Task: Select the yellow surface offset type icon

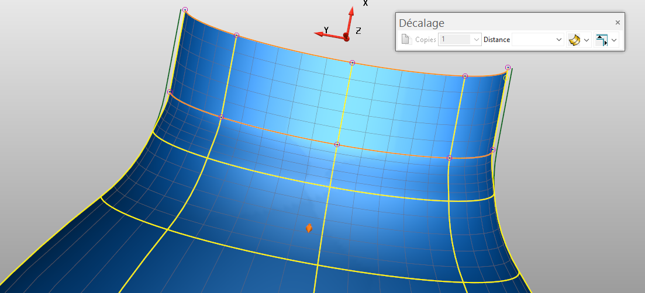Action: pyautogui.click(x=574, y=40)
